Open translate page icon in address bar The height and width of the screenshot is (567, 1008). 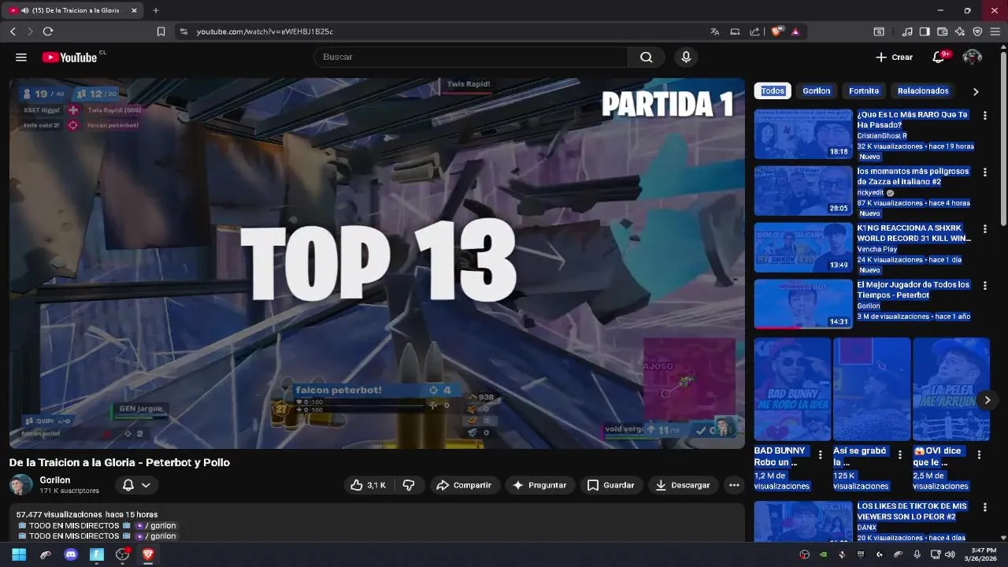coord(714,31)
